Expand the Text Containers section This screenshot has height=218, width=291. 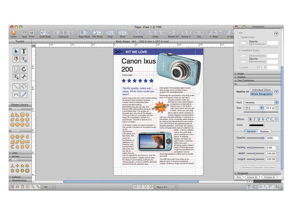pos(258,80)
